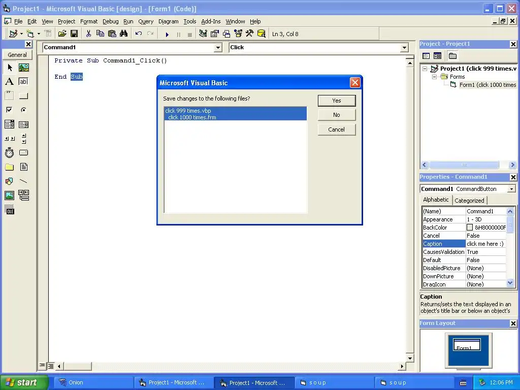Select the Timer stopwatch control in toolbox
This screenshot has width=520, height=390.
pos(10,152)
